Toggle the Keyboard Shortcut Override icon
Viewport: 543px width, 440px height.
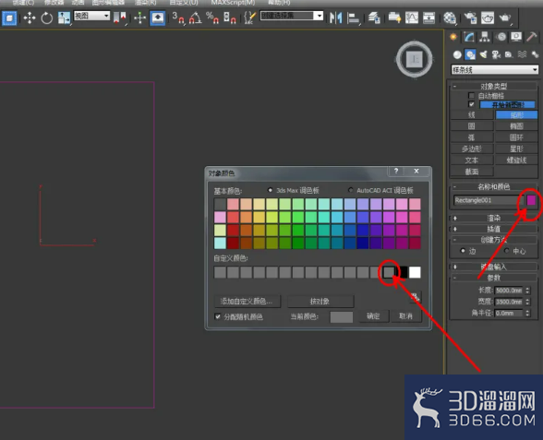click(x=158, y=18)
